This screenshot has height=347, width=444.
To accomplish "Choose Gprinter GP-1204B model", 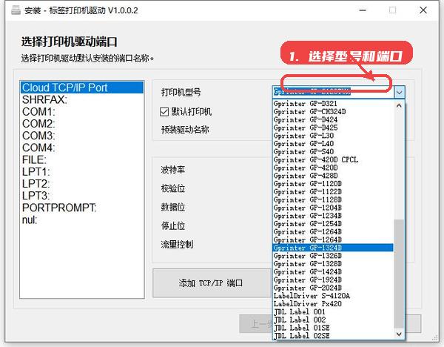I will pyautogui.click(x=333, y=208).
